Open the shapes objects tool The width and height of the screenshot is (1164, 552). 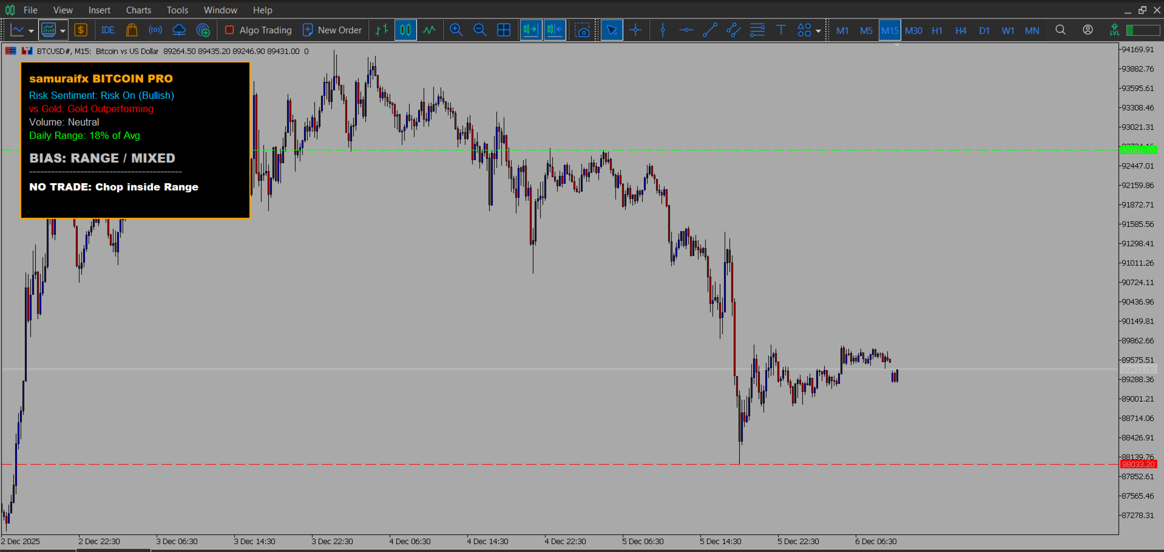click(x=804, y=30)
